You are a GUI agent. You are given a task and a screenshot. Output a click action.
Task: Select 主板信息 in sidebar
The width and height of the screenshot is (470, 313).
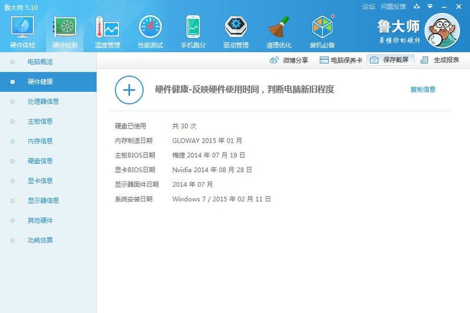[x=48, y=122]
